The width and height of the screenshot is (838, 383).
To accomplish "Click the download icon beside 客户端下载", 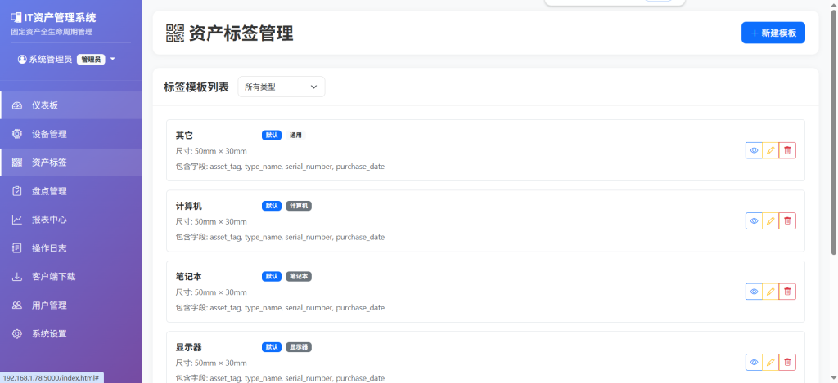I will (x=17, y=277).
